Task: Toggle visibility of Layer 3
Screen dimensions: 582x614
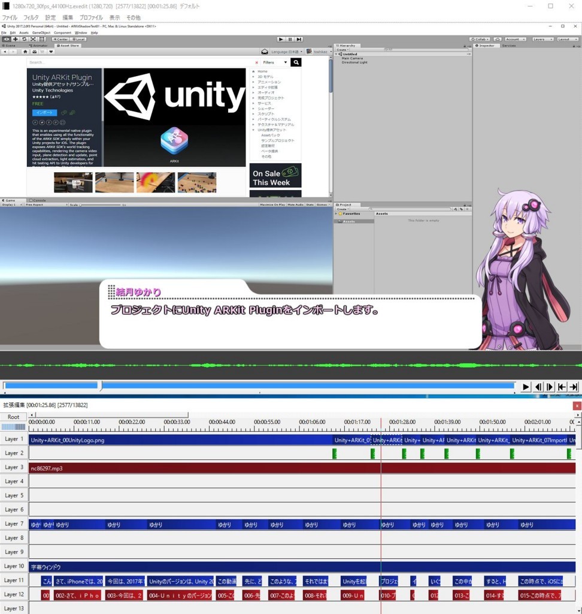Action: pos(14,468)
